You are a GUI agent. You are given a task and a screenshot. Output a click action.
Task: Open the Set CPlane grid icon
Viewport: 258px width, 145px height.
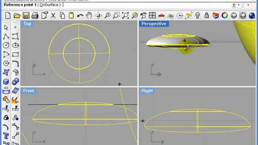coord(171,16)
